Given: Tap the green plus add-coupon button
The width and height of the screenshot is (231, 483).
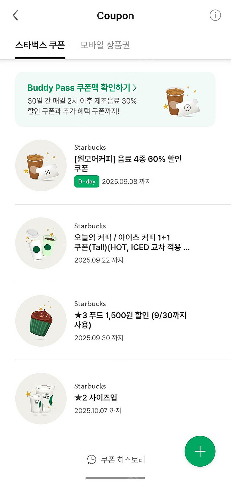Looking at the screenshot, I should [200, 451].
